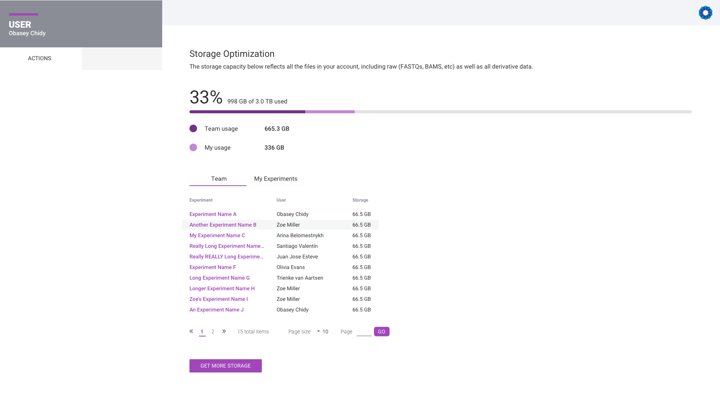Click the Team usage purple legend dot
The image size is (720, 399).
pos(194,128)
